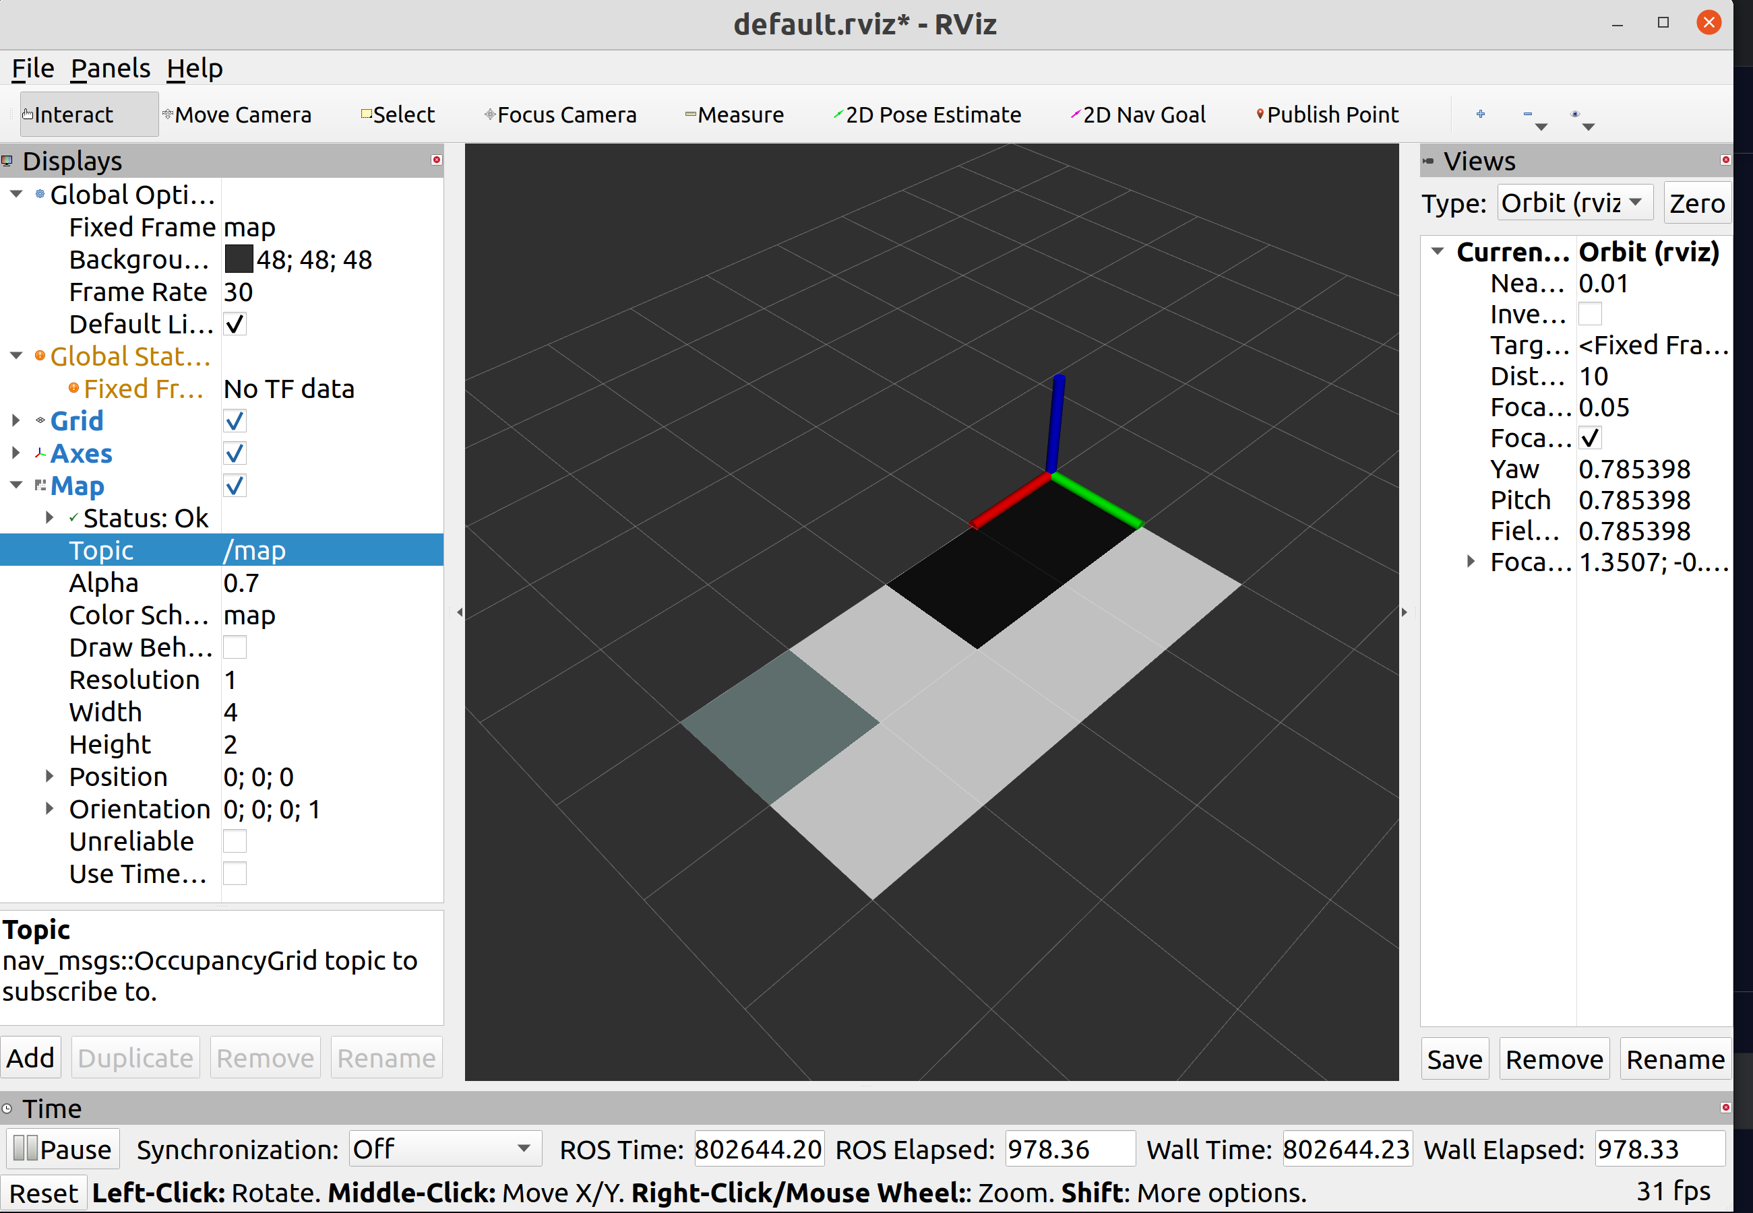
Task: Choose the 2D Pose Estimate tool
Action: coord(927,114)
